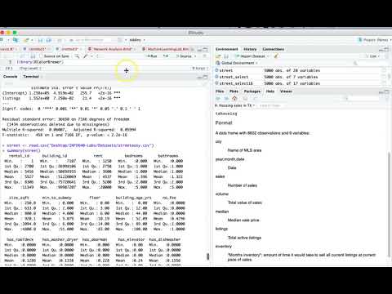Switch to the Console tab
Viewport: 392px width, 294px height.
[11, 77]
